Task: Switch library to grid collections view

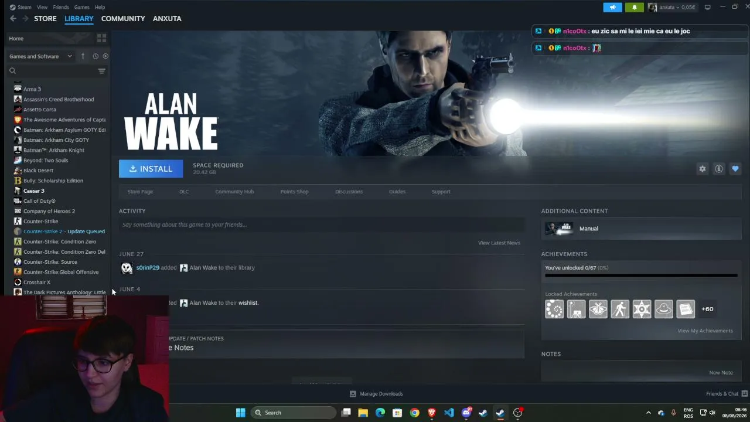Action: (101, 39)
